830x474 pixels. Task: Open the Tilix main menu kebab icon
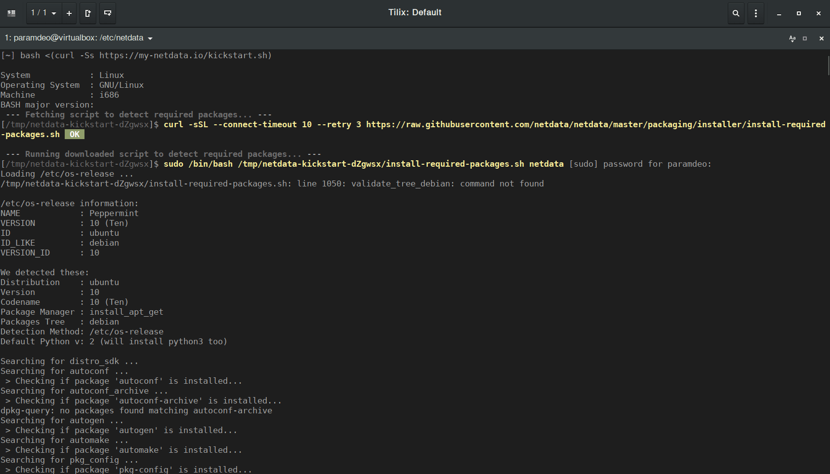(756, 13)
